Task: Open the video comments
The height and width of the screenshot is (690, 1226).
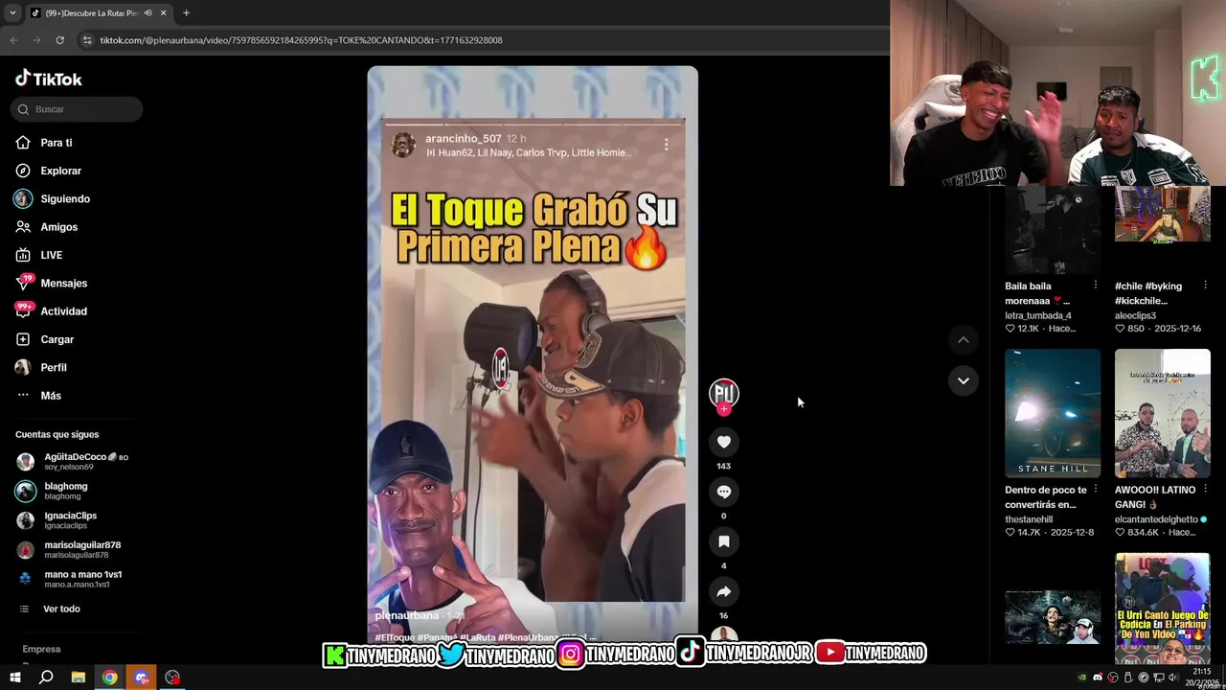Action: [x=724, y=492]
